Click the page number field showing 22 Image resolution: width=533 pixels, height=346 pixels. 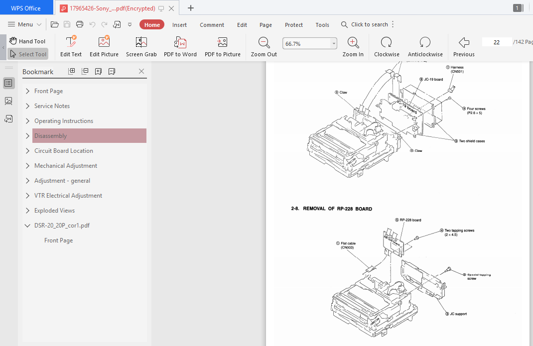coord(497,42)
